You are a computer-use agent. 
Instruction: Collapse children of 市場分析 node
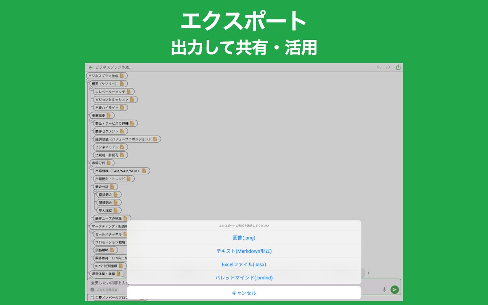[91, 168]
